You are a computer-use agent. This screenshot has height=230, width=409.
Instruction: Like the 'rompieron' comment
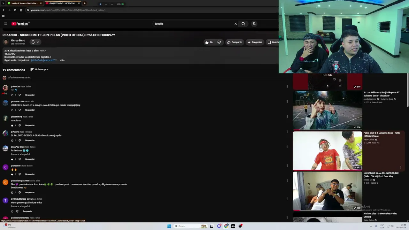coord(12,125)
